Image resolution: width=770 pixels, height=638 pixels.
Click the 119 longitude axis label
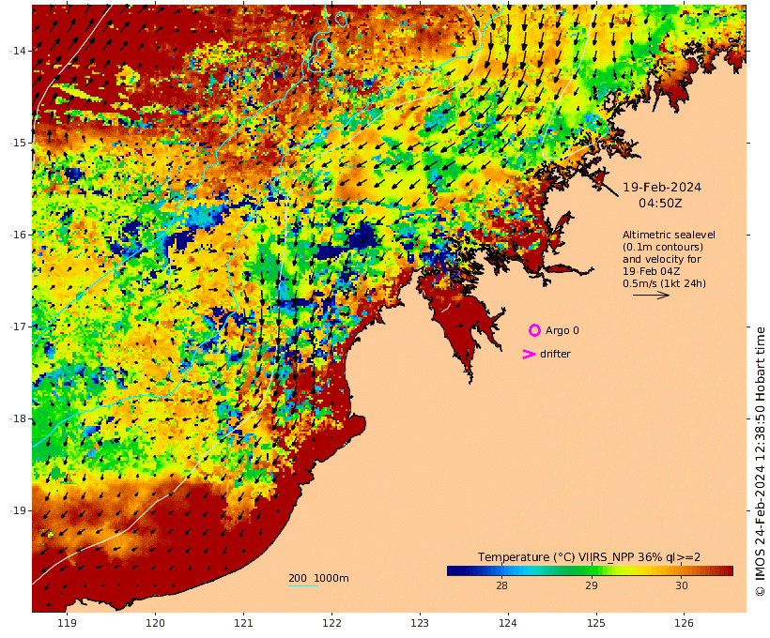pos(68,623)
